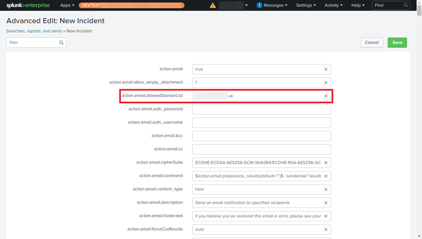Clear the allow_empty_attachment field value

[x=326, y=83]
